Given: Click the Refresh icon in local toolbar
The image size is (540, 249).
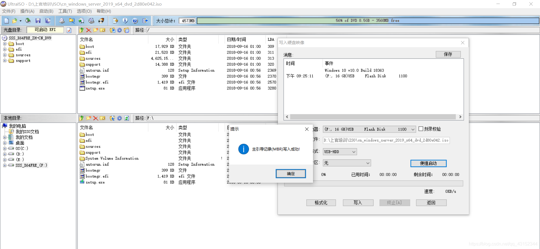Looking at the screenshot, I should tap(127, 118).
